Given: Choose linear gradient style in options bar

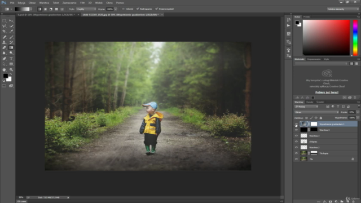Looking at the screenshot, I should click(39, 9).
